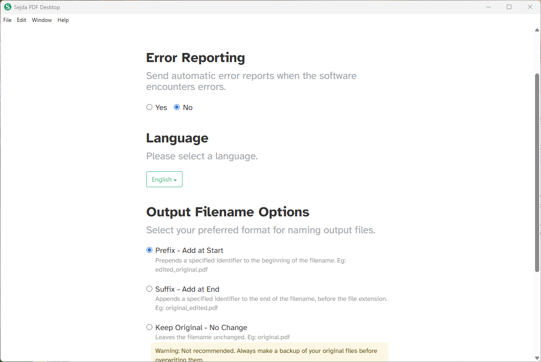Image resolution: width=541 pixels, height=362 pixels.
Task: Minimize the Sejda PDF Desktop window
Action: [x=489, y=7]
